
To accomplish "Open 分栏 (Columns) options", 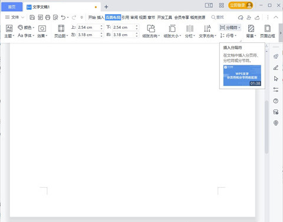I will click(190, 31).
